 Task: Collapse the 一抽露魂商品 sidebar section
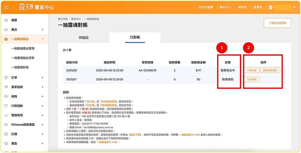(x=42, y=39)
